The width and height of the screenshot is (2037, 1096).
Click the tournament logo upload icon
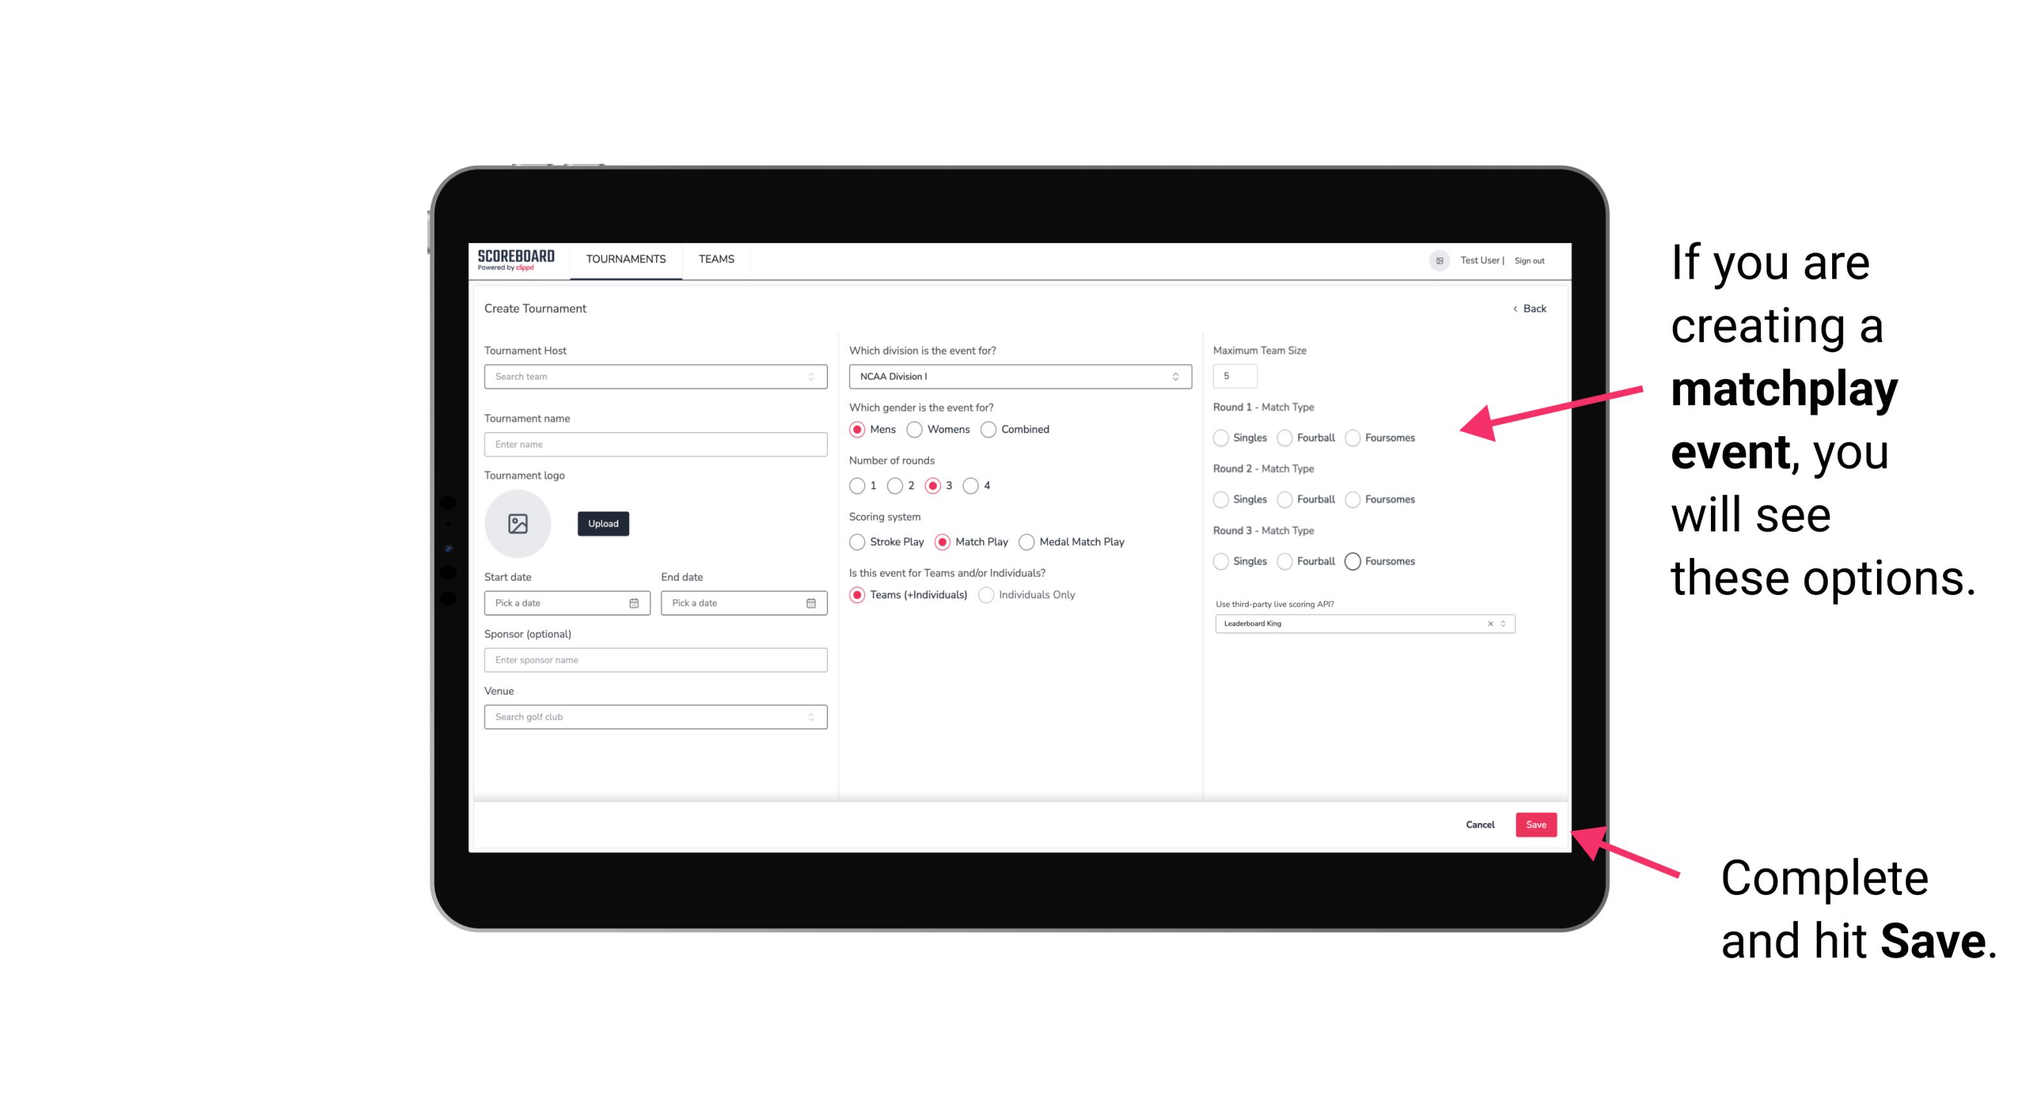pyautogui.click(x=519, y=524)
